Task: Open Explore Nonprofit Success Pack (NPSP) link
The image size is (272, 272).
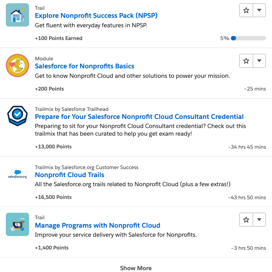Action: click(x=96, y=16)
